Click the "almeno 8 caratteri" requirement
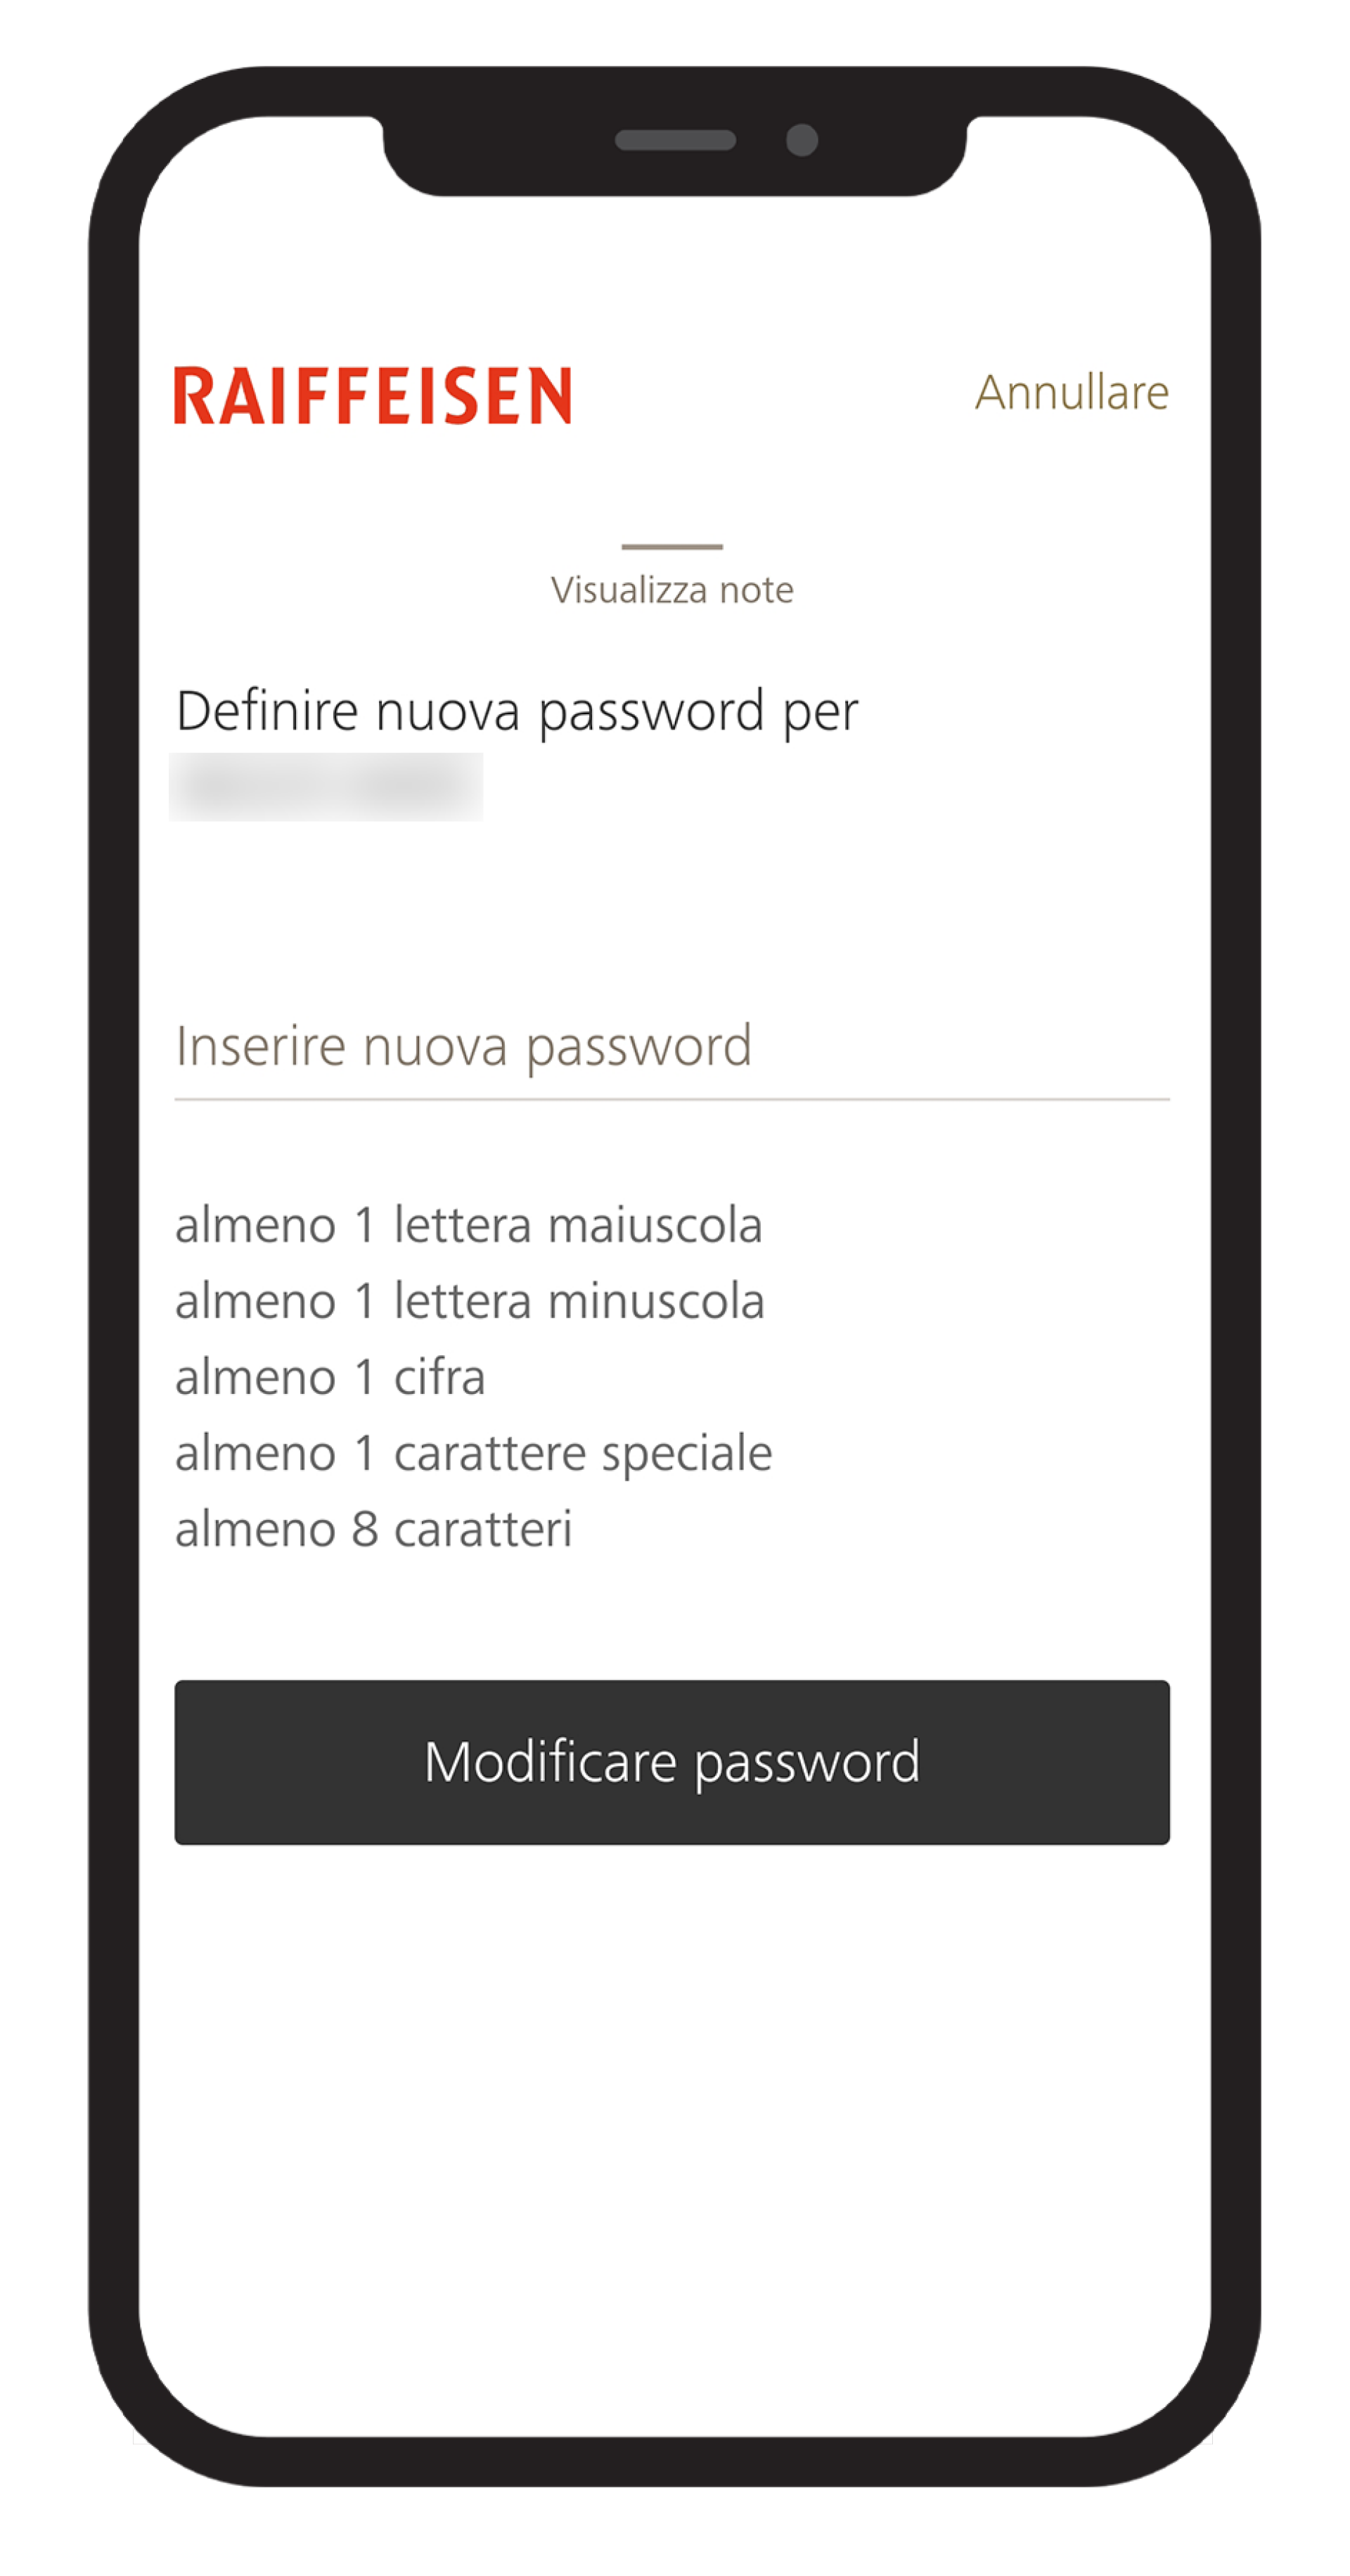The image size is (1350, 2576). [374, 1529]
